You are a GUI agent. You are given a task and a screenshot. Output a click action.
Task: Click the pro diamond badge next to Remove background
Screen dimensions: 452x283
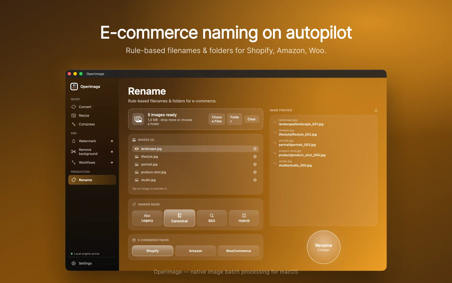click(112, 152)
